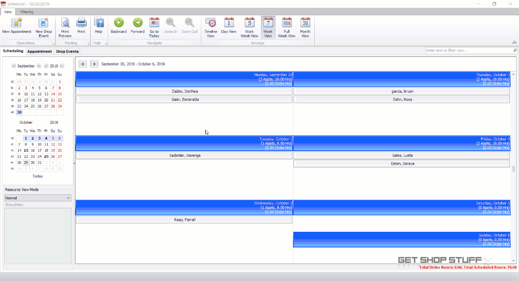The width and height of the screenshot is (519, 281).
Task: Click the filter view text field
Action: pos(469,51)
